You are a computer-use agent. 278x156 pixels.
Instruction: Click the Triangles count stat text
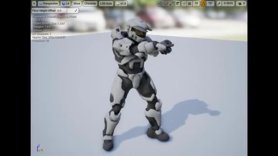point(42,27)
